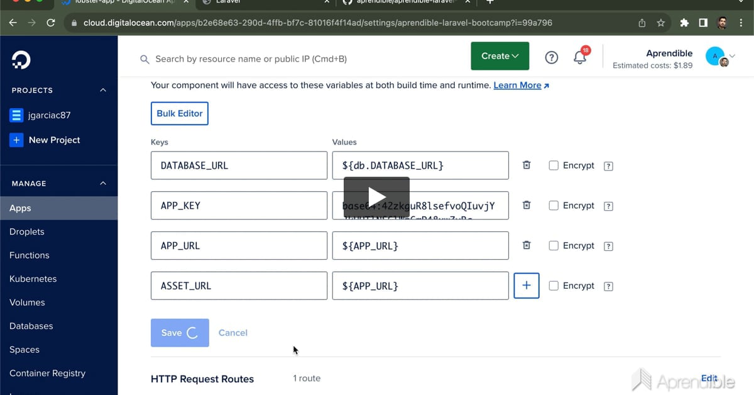The image size is (754, 395).
Task: Click the jgarciac87 project icon
Action: click(16, 115)
